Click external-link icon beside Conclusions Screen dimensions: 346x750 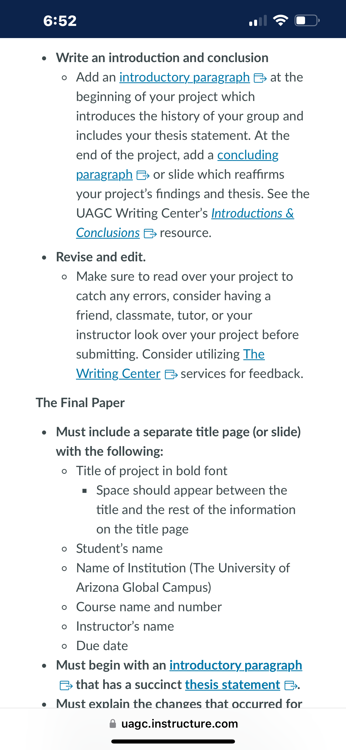150,234
